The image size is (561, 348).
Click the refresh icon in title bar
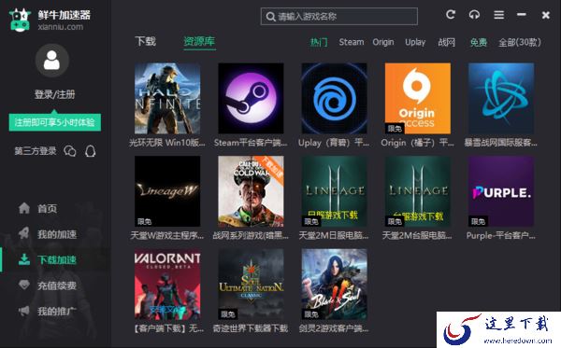coord(451,15)
